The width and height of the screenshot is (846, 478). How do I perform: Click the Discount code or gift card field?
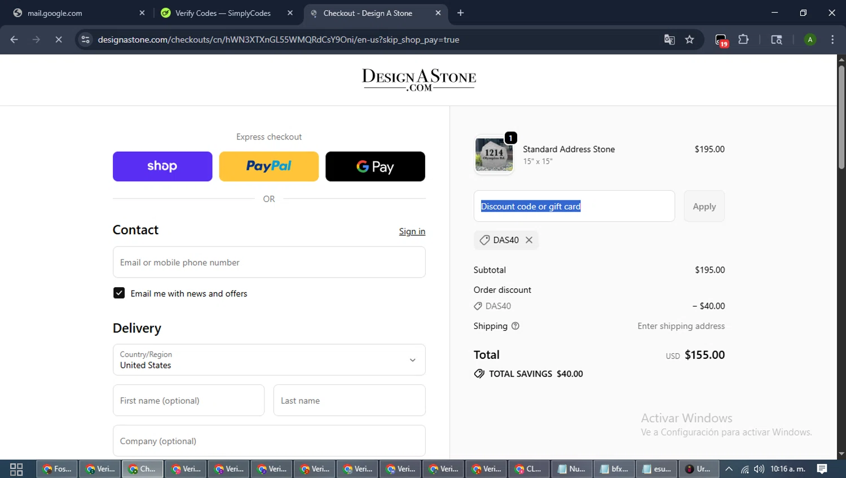pyautogui.click(x=574, y=206)
